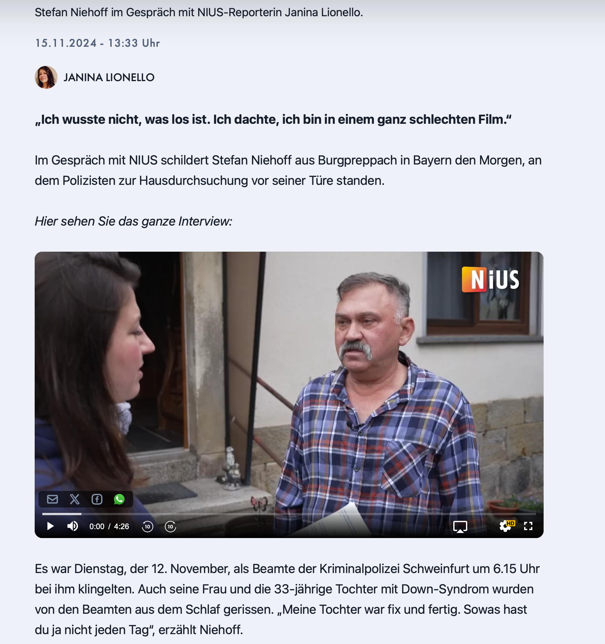Play the NIUS interview video
The image size is (605, 644).
coord(50,526)
